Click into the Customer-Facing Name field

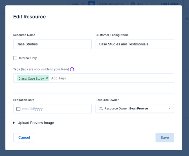[x=135, y=44]
